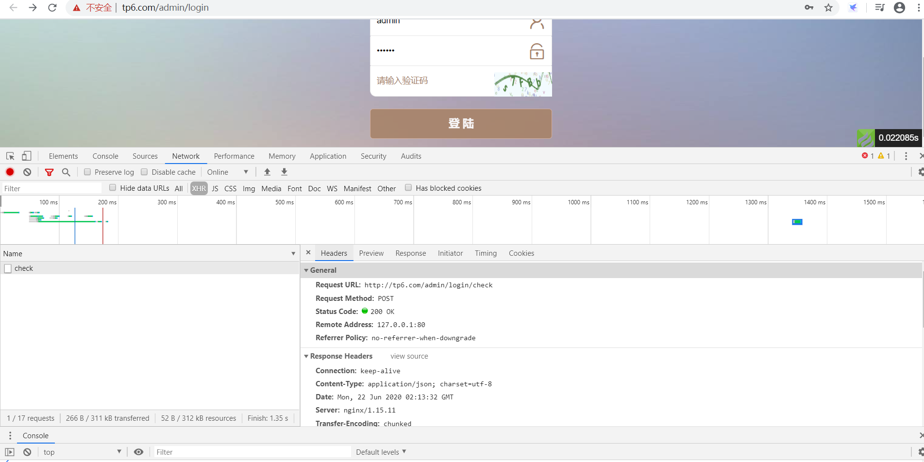Create a live expression with eye icon
924x462 pixels.
coord(138,452)
